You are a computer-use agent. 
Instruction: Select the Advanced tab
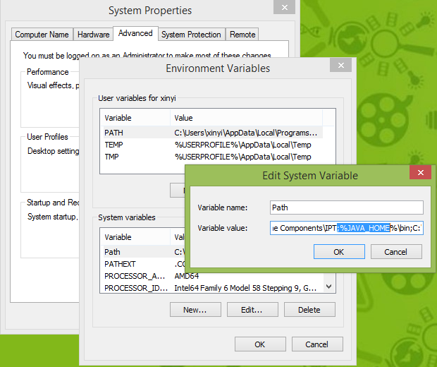(135, 33)
